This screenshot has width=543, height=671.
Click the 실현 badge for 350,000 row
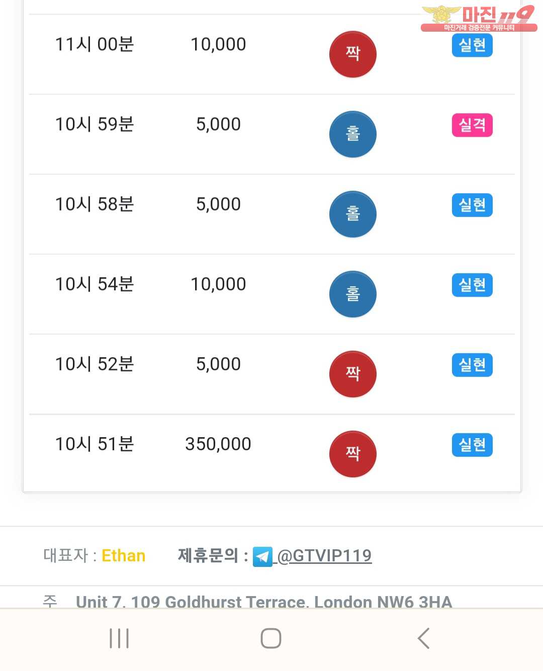(x=472, y=445)
